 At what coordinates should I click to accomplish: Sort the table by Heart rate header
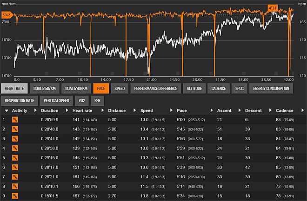[82, 110]
